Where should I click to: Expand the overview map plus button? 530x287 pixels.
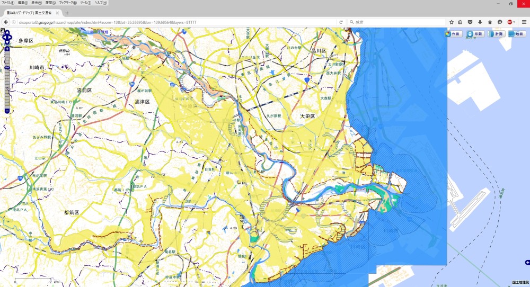pos(527,263)
